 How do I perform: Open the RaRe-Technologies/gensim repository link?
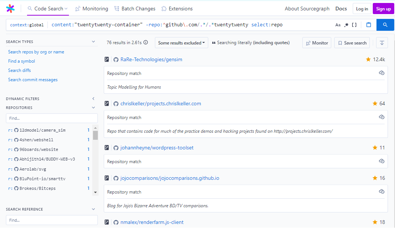[151, 59]
